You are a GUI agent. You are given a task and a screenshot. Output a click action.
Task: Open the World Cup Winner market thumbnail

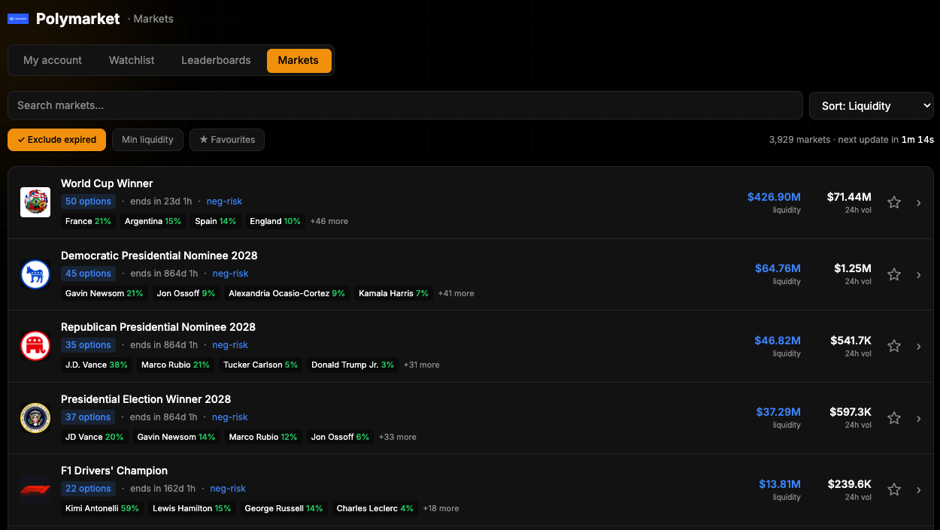pyautogui.click(x=35, y=202)
